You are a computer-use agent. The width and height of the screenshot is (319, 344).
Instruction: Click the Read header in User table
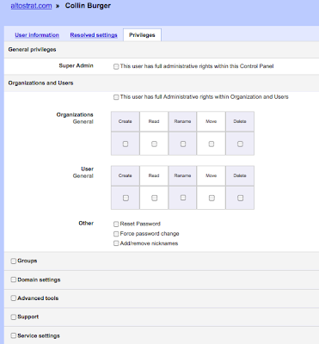[x=154, y=175]
